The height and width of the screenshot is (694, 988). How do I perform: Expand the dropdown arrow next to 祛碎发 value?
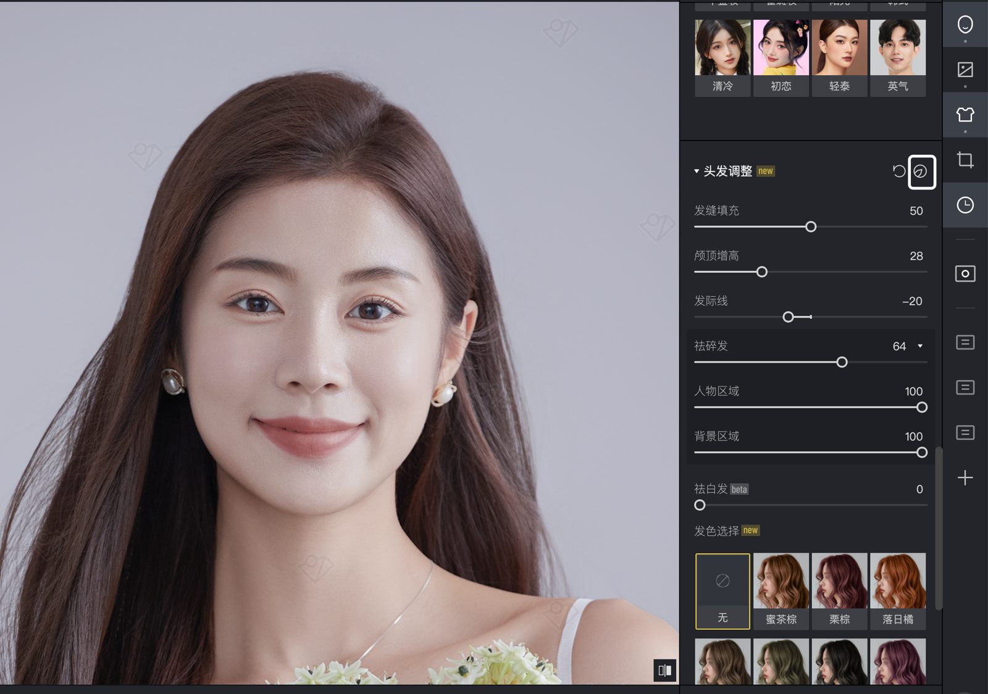click(x=920, y=346)
